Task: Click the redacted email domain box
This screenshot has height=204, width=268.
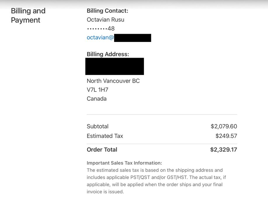Action: click(133, 38)
